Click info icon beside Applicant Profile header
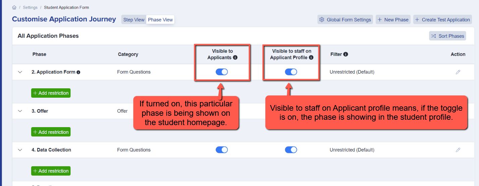Screen dimensions: 479x186 (311, 58)
